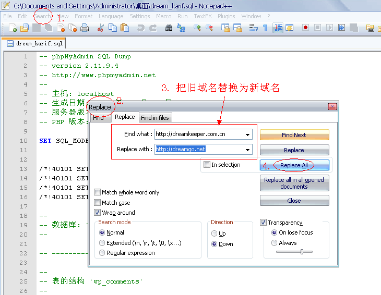Viewport: 381px width, 295px height.
Task: Tick the In selection checkbox
Action: point(207,165)
